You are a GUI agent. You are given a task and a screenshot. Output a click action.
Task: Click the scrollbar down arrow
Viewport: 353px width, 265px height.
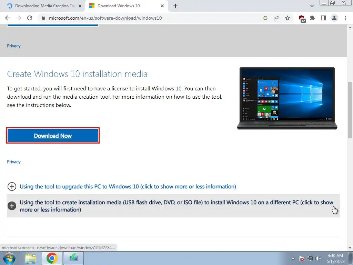click(x=350, y=248)
